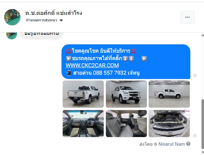Viewport: 204px width, 155px height.
Task: Open the front view white pickup photo
Action: 126,94
